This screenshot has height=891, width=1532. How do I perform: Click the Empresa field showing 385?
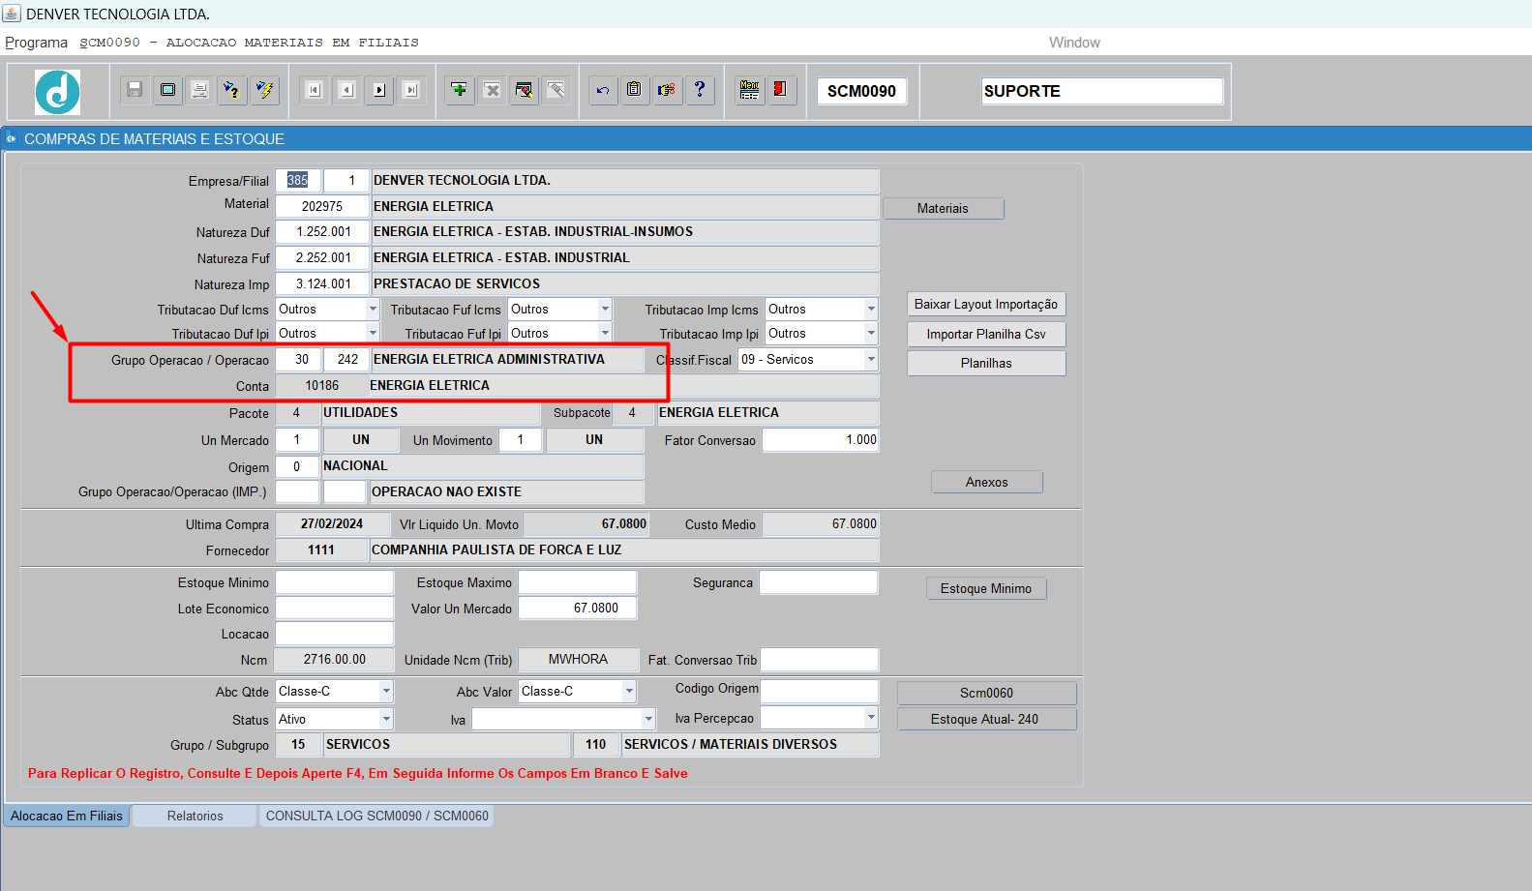click(298, 181)
